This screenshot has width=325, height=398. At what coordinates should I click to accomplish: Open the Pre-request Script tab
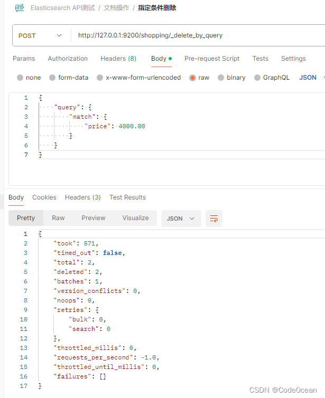point(212,59)
